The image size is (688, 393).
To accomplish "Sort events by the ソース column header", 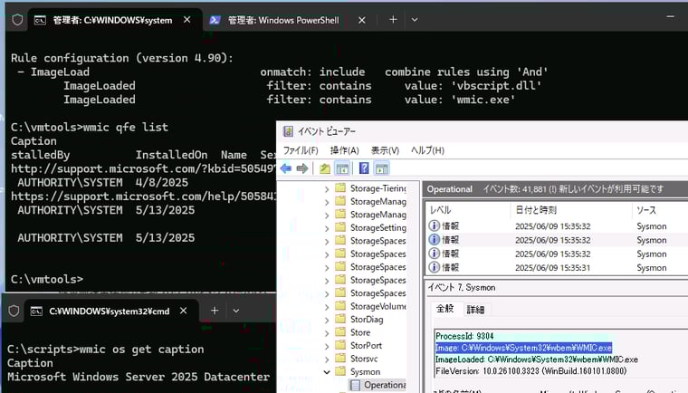I will [x=659, y=210].
